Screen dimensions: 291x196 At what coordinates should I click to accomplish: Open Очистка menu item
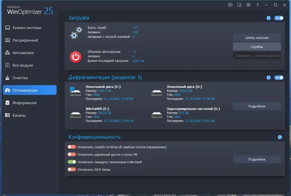[x=30, y=78]
